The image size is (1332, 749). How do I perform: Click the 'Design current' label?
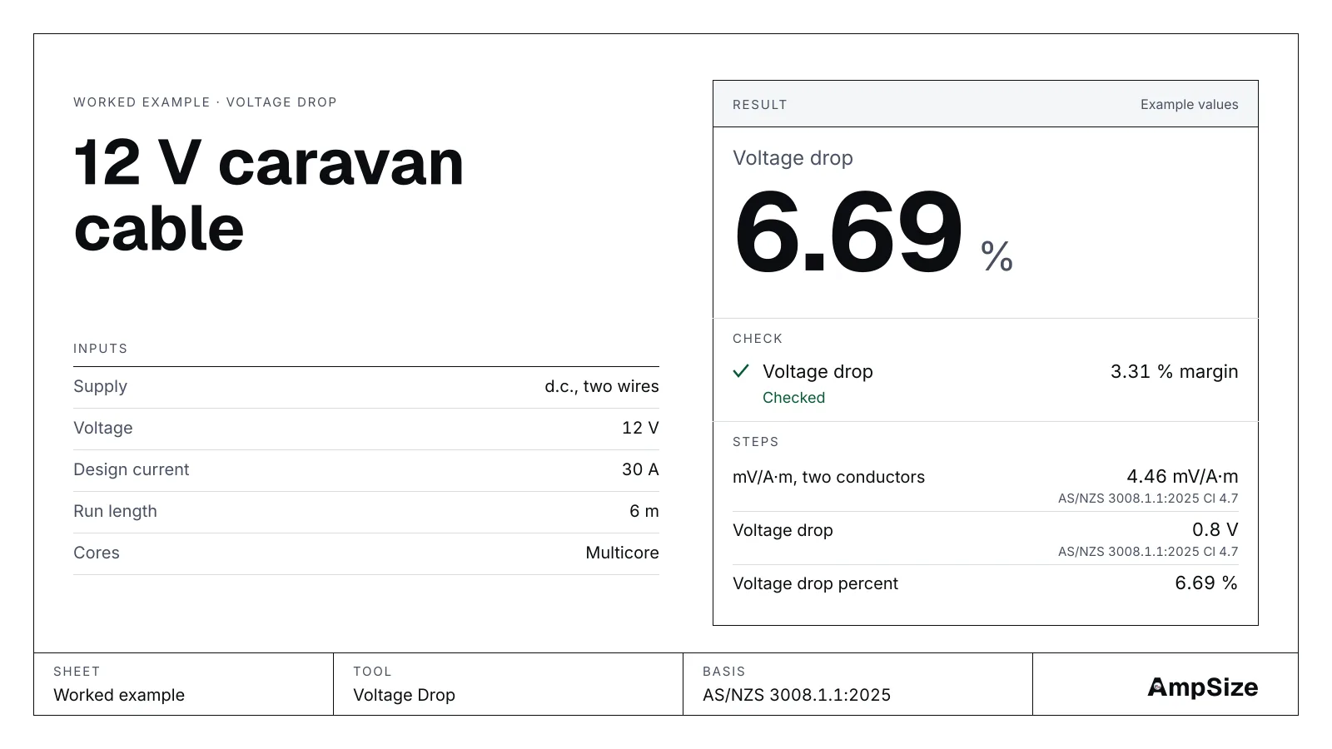pos(131,469)
